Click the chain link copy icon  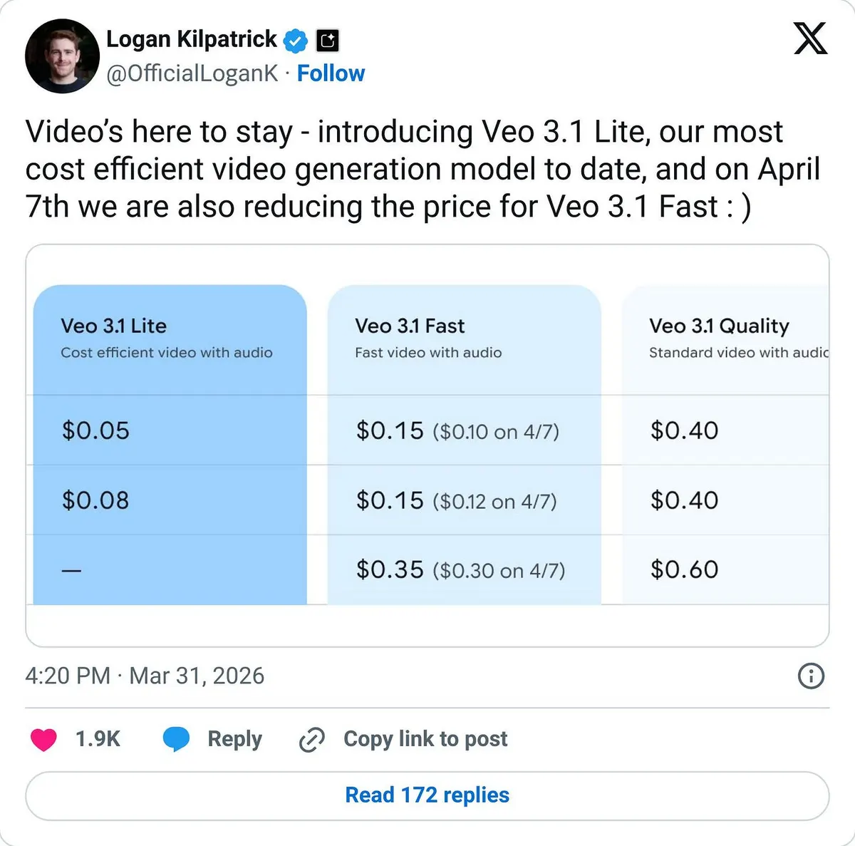312,739
